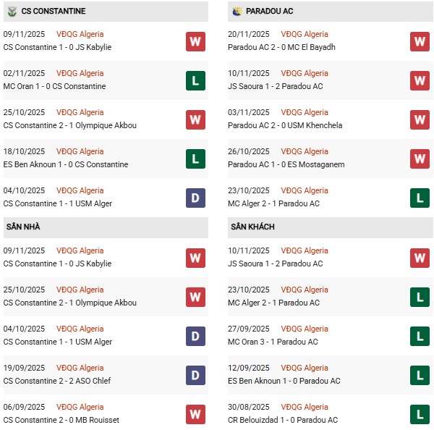Click match Paradou AC 1 - 0 ES Mostaganem
The width and height of the screenshot is (434, 430).
[x=286, y=164]
